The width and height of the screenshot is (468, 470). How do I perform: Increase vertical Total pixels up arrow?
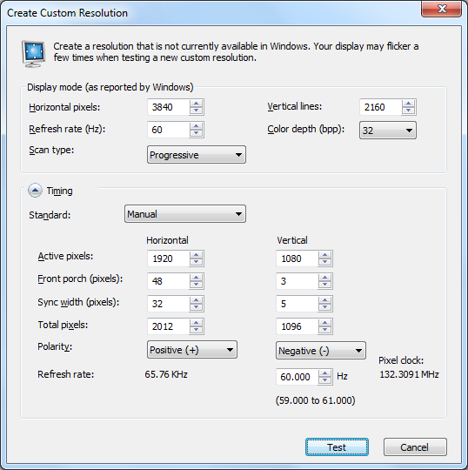pyautogui.click(x=325, y=323)
